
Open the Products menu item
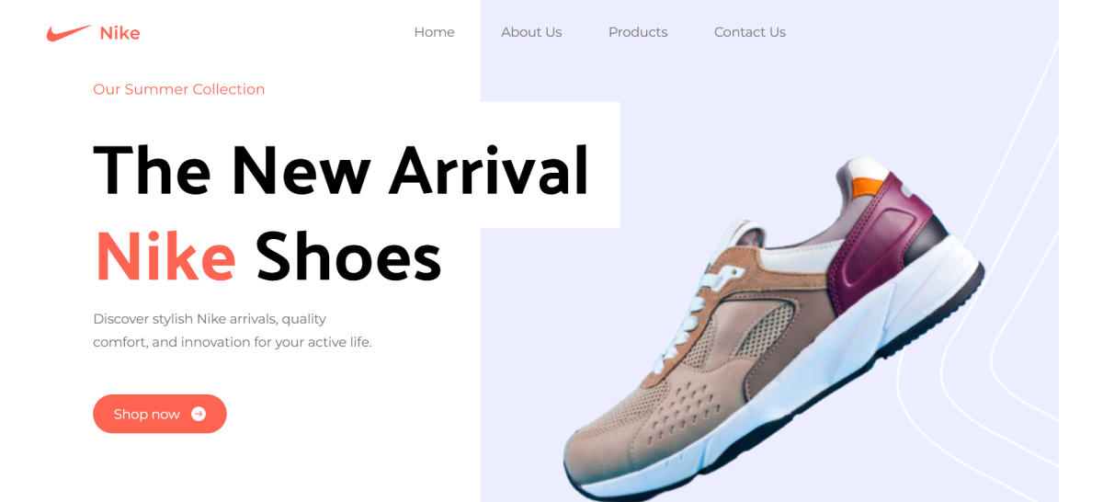(638, 32)
